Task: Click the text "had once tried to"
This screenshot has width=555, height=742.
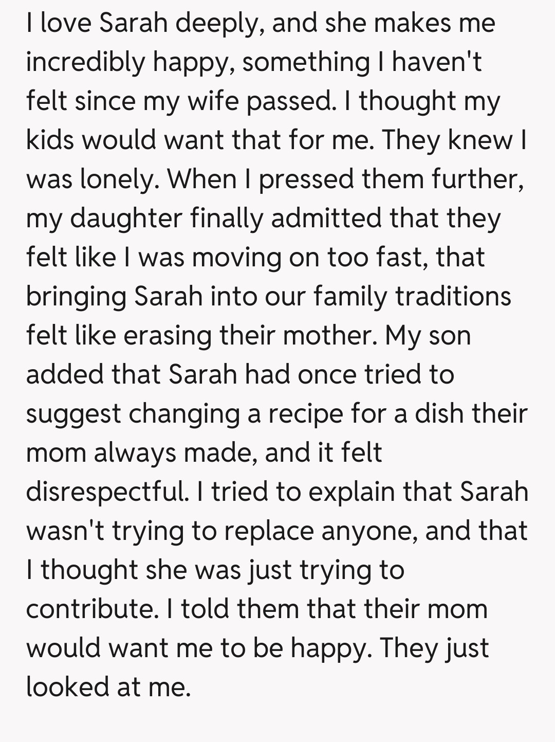Action: (349, 374)
